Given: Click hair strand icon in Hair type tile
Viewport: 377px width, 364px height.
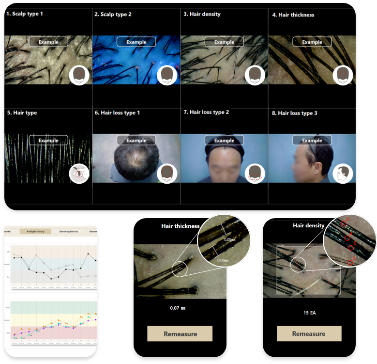Looking at the screenshot, I should 79,174.
